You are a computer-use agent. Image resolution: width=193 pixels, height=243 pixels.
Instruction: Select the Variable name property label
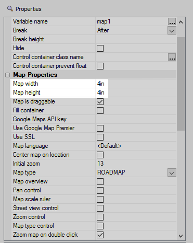pyautogui.click(x=30, y=21)
